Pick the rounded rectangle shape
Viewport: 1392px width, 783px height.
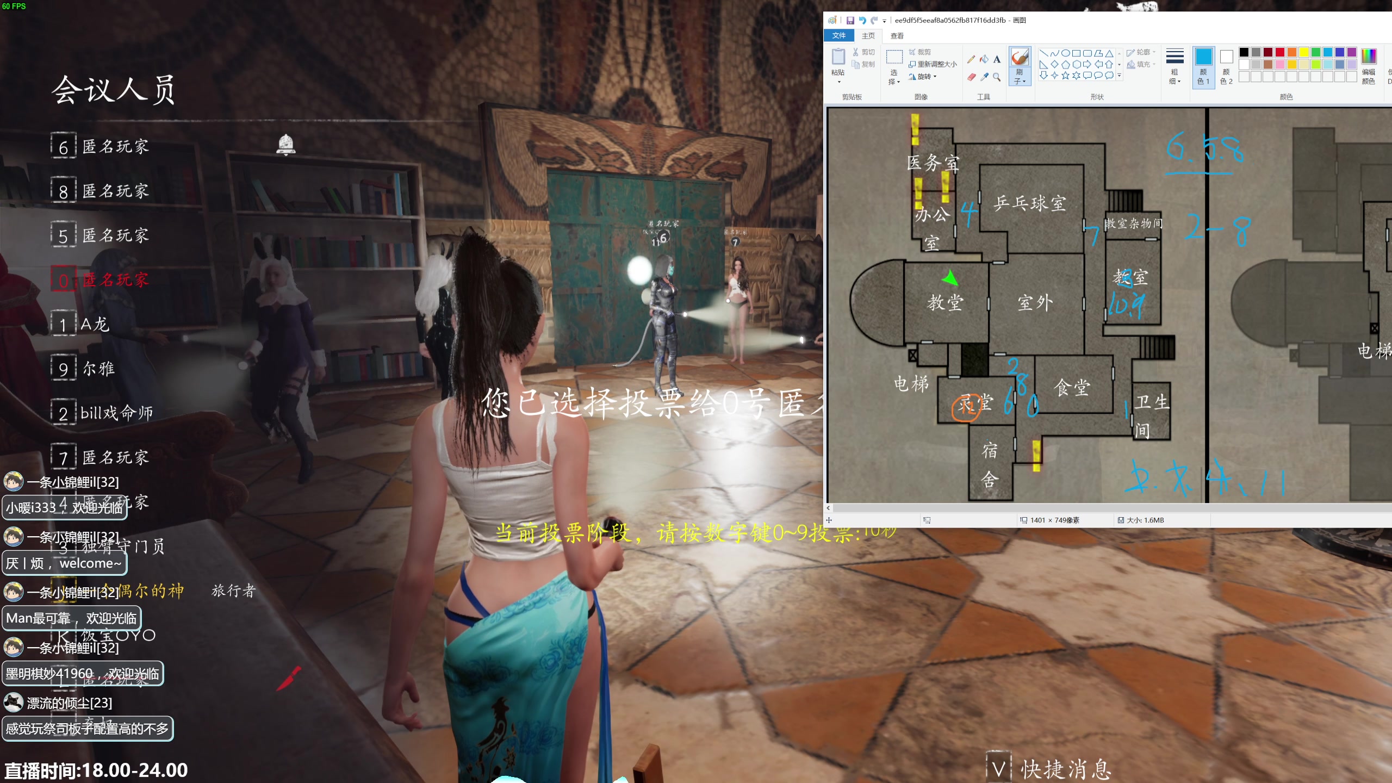[1087, 53]
